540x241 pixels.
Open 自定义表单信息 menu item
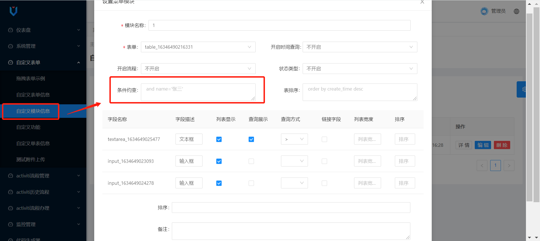43,95
